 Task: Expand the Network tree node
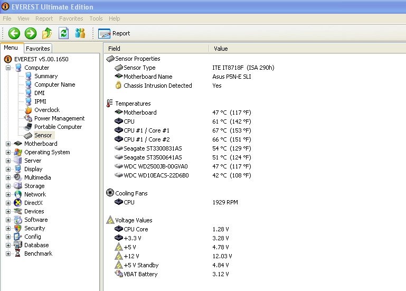8,194
